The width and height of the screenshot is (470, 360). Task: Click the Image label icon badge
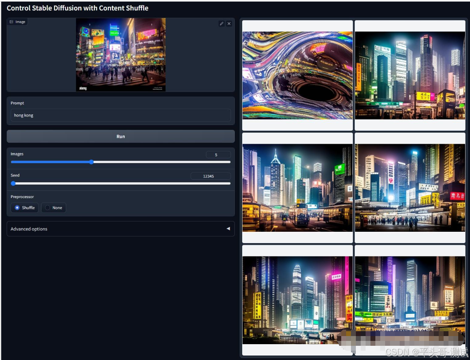17,22
